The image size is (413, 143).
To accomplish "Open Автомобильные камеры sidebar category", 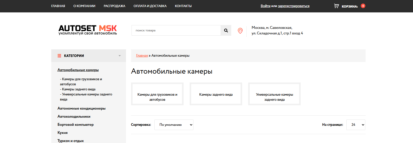I will tap(78, 70).
